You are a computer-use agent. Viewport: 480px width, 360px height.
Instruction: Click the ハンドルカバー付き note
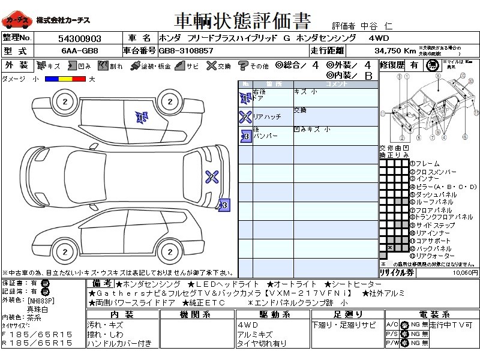pyautogui.click(x=119, y=343)
